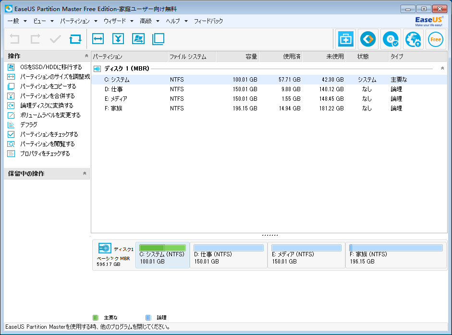
Task: Click the 論理ディスクに変換する link
Action: click(x=47, y=106)
